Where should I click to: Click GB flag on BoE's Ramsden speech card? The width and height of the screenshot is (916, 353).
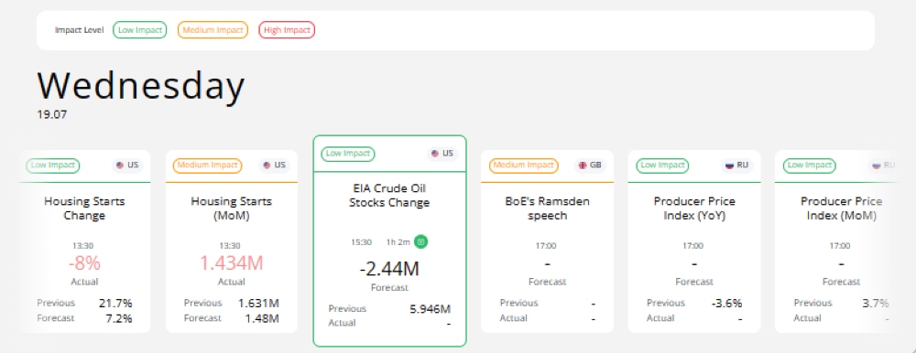(583, 166)
